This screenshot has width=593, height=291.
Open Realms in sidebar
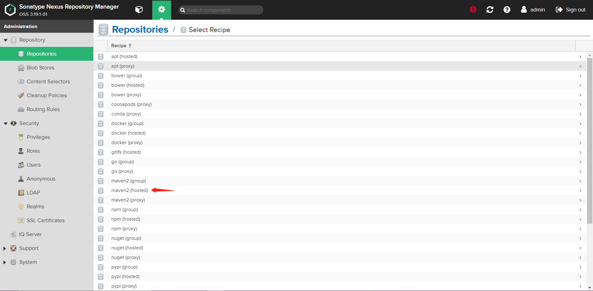coord(47,206)
